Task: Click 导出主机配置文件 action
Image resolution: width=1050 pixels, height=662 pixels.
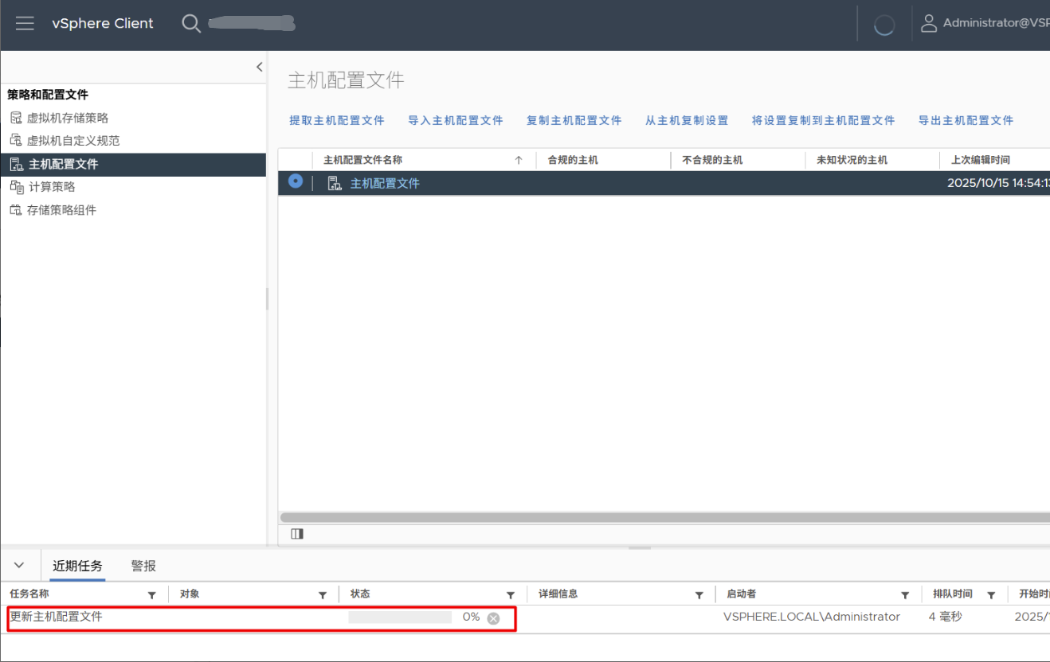Action: click(x=966, y=120)
